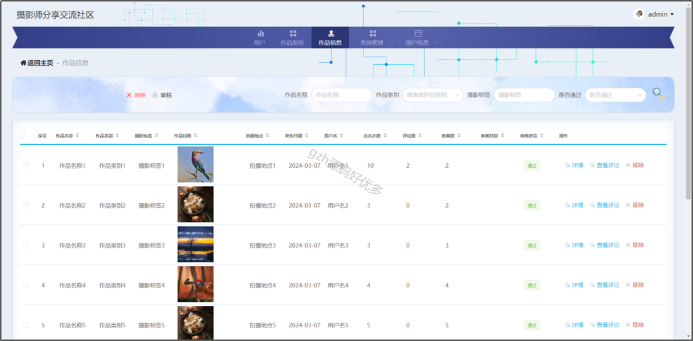Click the grid icon above 系统管理
693x341 pixels.
(373, 34)
